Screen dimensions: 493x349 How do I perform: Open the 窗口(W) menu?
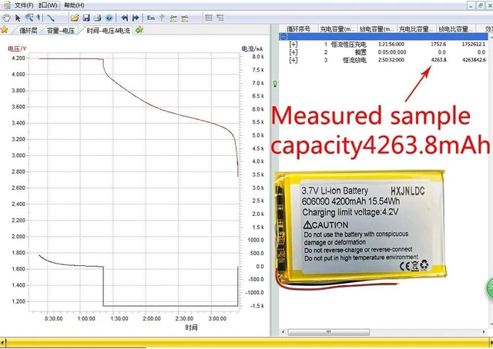click(48, 5)
